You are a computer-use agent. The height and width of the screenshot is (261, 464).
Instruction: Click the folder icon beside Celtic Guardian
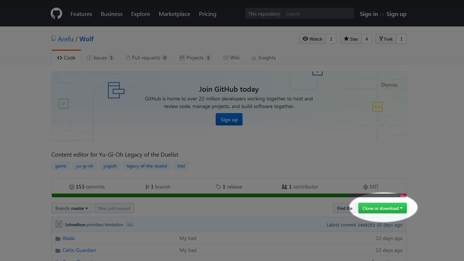(58, 250)
